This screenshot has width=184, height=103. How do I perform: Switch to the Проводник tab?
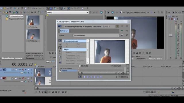point(30,58)
